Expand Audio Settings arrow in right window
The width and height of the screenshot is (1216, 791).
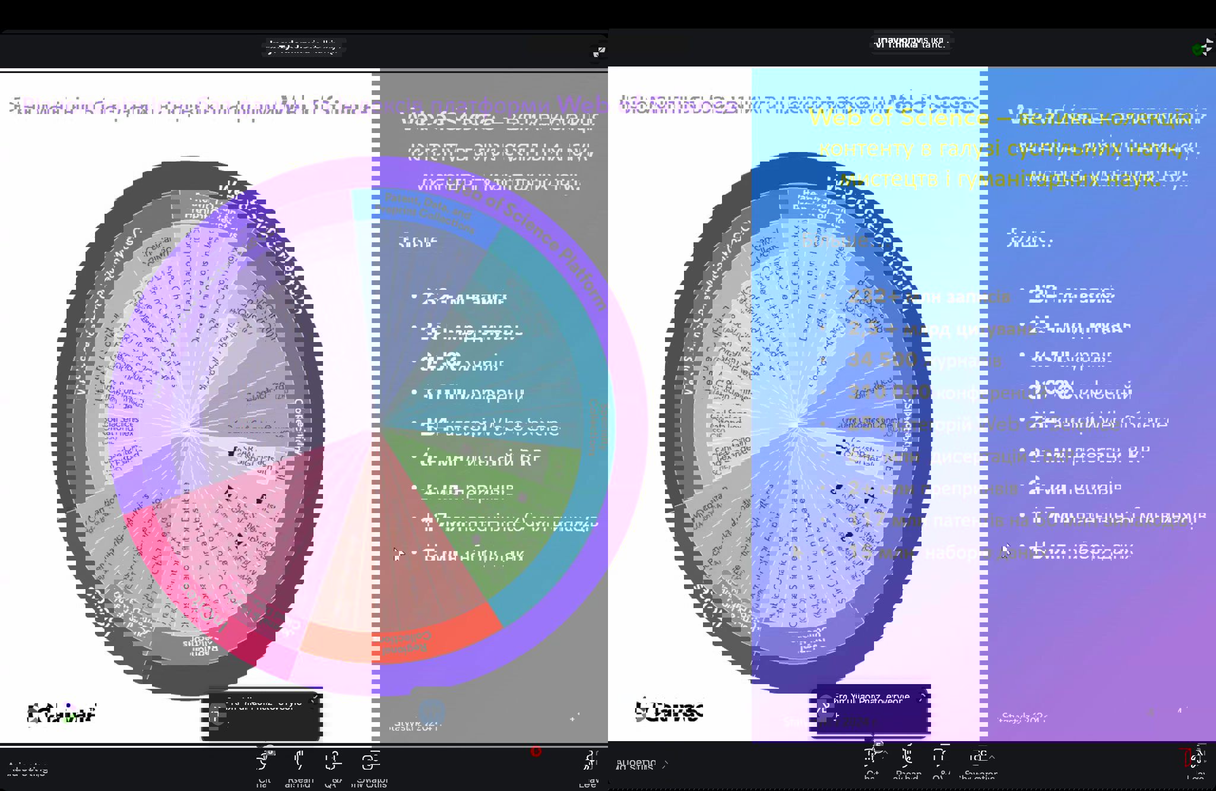click(666, 764)
